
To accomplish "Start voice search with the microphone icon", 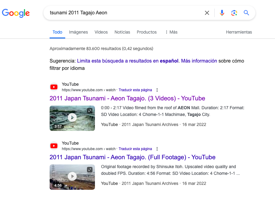I will coord(222,13).
